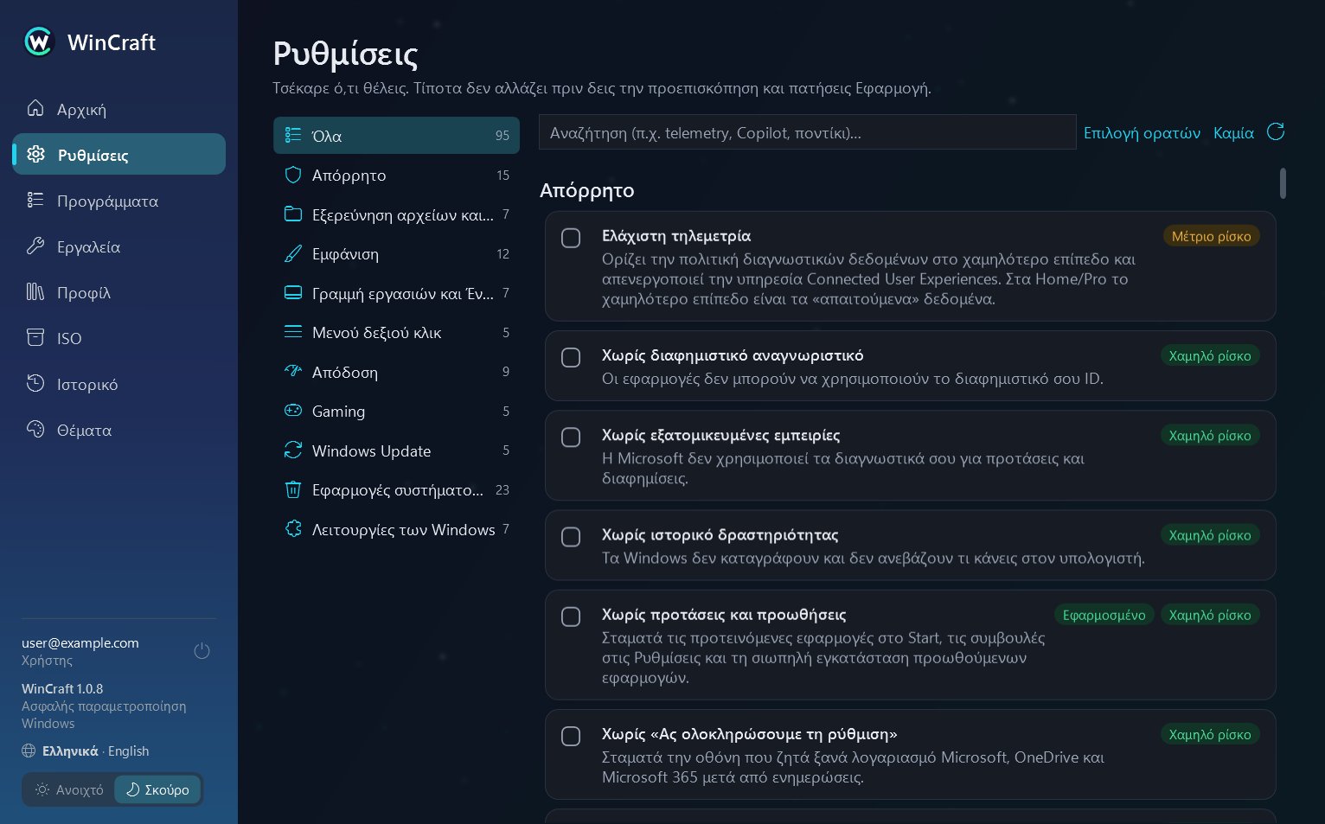Viewport: 1325px width, 824px height.
Task: Open the Απόδοση performance category
Action: [396, 372]
